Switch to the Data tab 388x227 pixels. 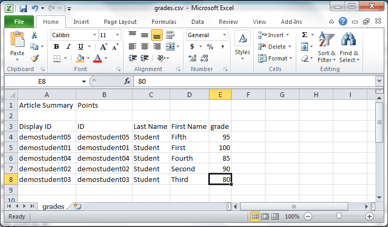[198, 22]
